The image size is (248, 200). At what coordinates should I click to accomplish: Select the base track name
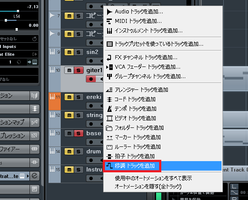point(94,133)
